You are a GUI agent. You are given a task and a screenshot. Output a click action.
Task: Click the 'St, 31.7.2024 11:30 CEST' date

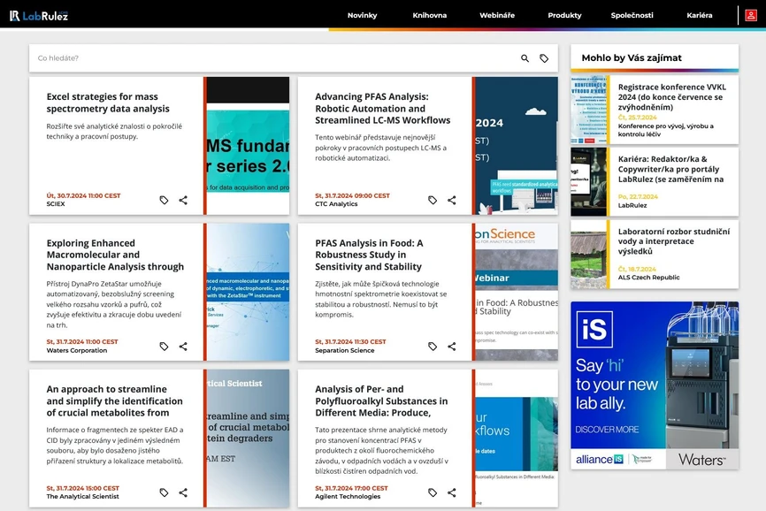click(350, 341)
